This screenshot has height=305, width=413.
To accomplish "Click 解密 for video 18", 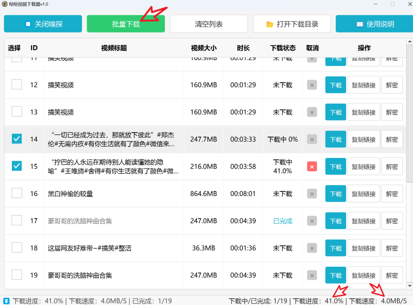I will (392, 248).
